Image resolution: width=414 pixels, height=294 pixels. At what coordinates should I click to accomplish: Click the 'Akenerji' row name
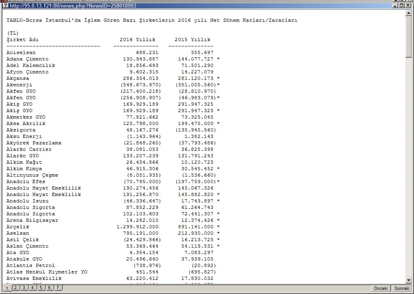coord(19,85)
